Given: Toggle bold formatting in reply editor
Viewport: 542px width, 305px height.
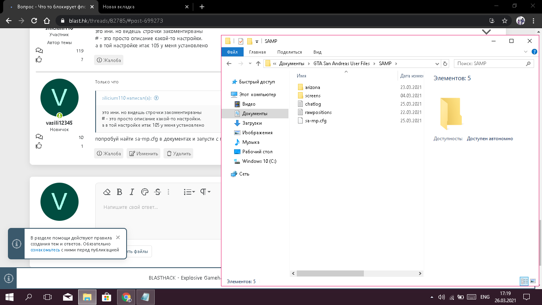Looking at the screenshot, I should pyautogui.click(x=119, y=192).
